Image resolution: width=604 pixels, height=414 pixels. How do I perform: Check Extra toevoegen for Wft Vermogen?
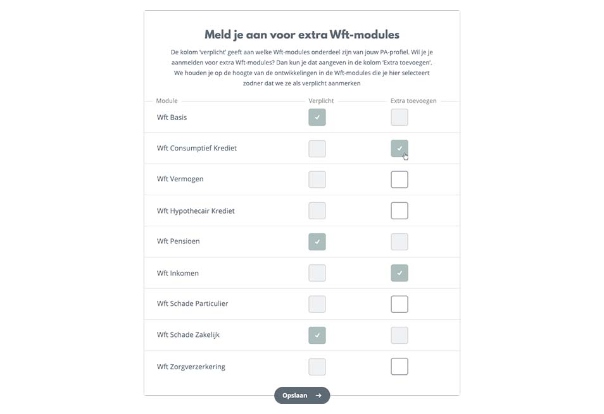point(400,180)
